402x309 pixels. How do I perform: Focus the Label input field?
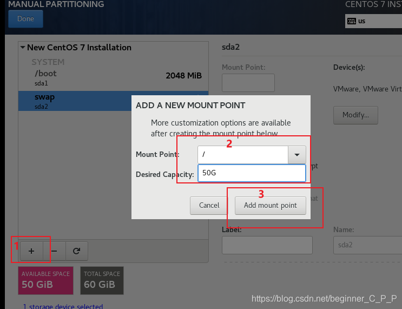click(267, 245)
